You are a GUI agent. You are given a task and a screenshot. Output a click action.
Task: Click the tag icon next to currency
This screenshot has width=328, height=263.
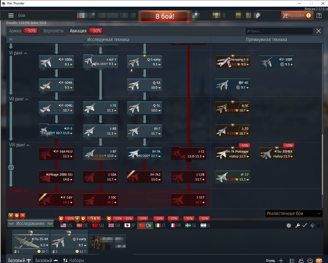pyautogui.click(x=258, y=15)
